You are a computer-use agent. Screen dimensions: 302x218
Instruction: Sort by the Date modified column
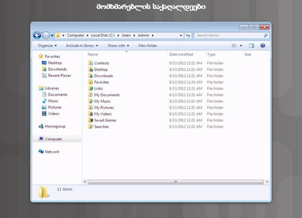click(x=181, y=54)
